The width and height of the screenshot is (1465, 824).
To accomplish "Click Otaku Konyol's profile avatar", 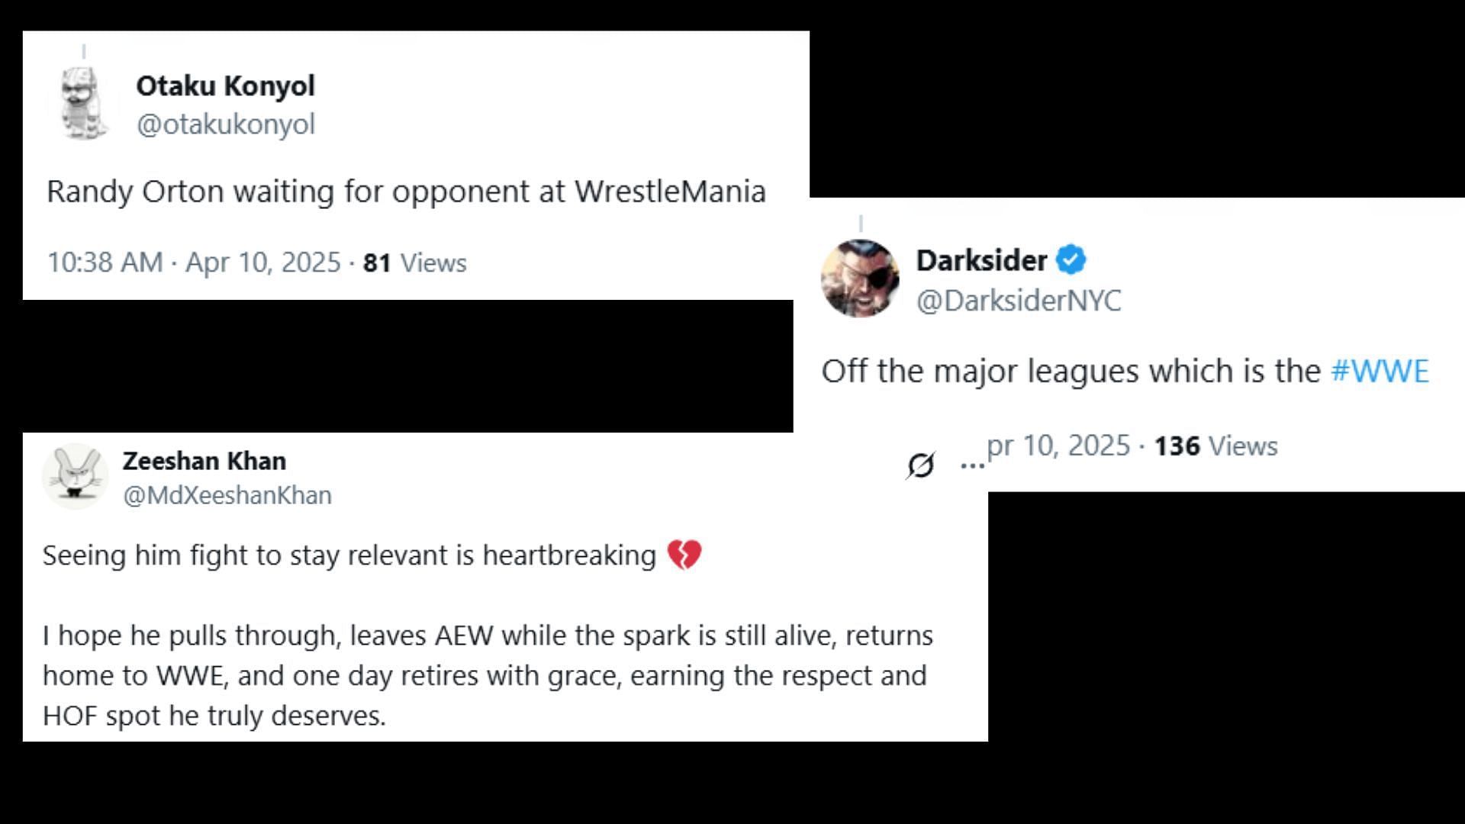I will click(84, 103).
